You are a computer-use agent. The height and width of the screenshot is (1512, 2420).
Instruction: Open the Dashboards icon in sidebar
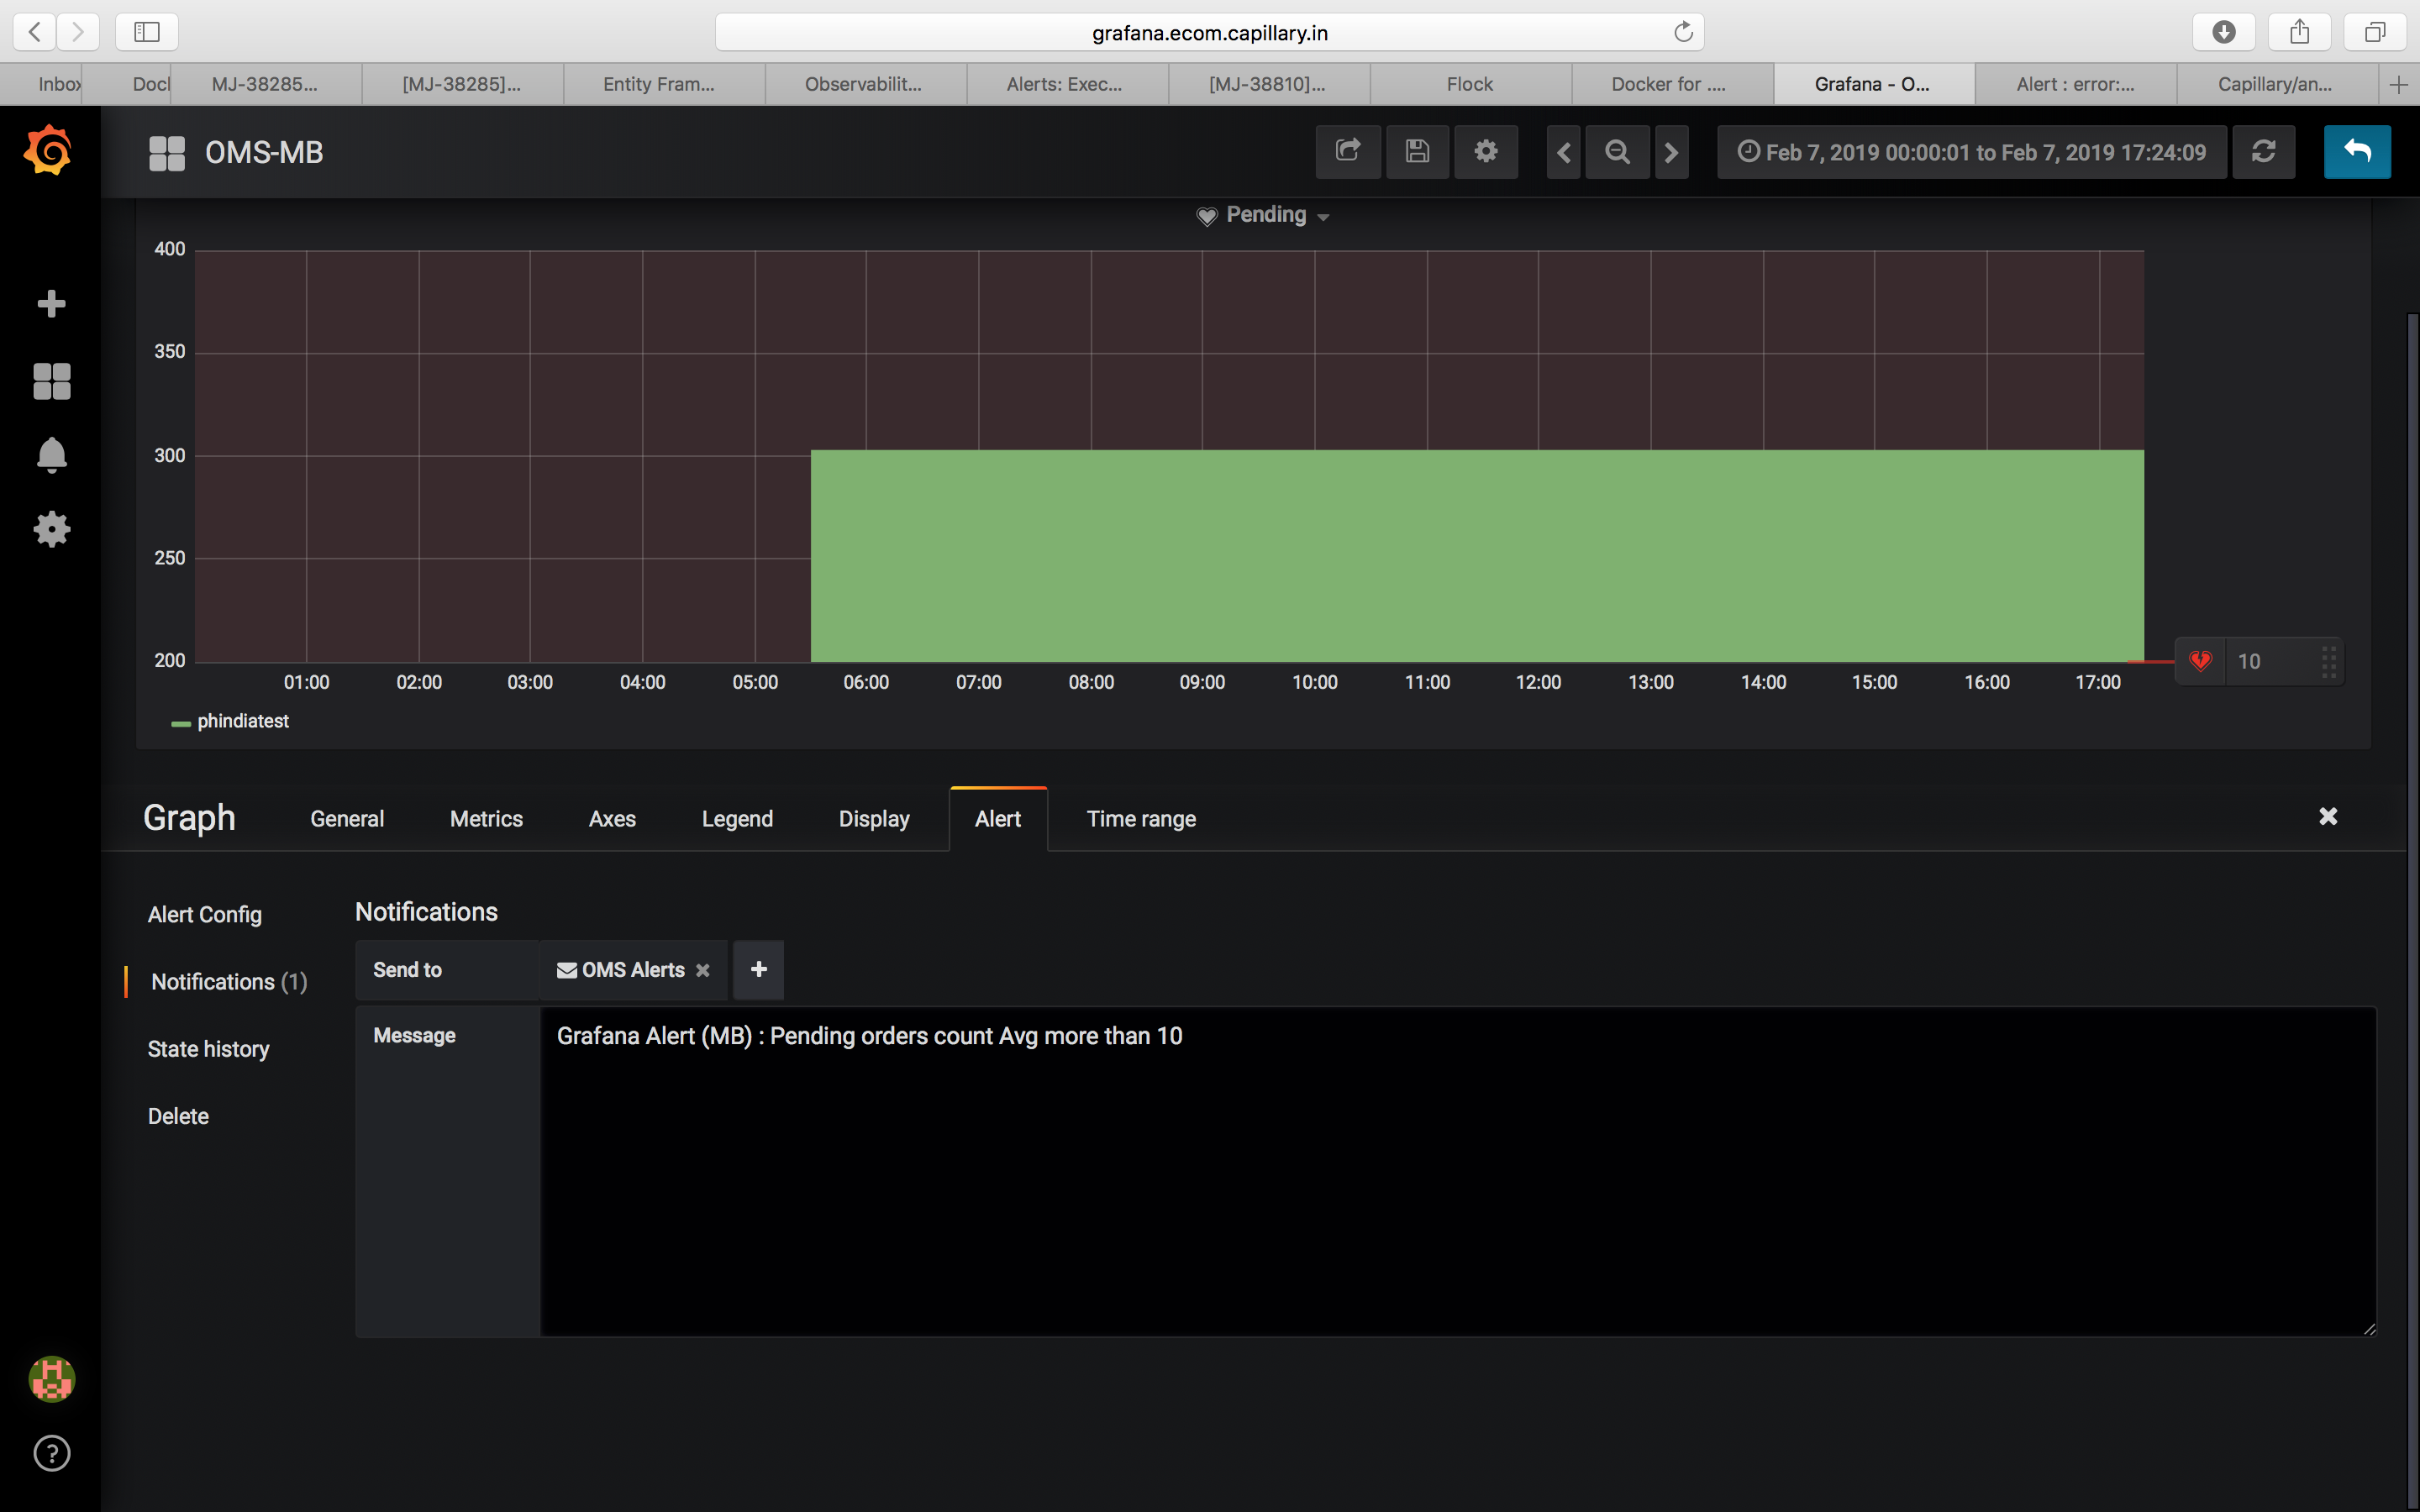(x=51, y=381)
